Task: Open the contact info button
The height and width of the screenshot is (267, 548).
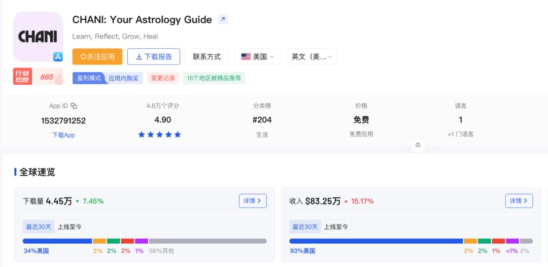Action: pos(207,57)
